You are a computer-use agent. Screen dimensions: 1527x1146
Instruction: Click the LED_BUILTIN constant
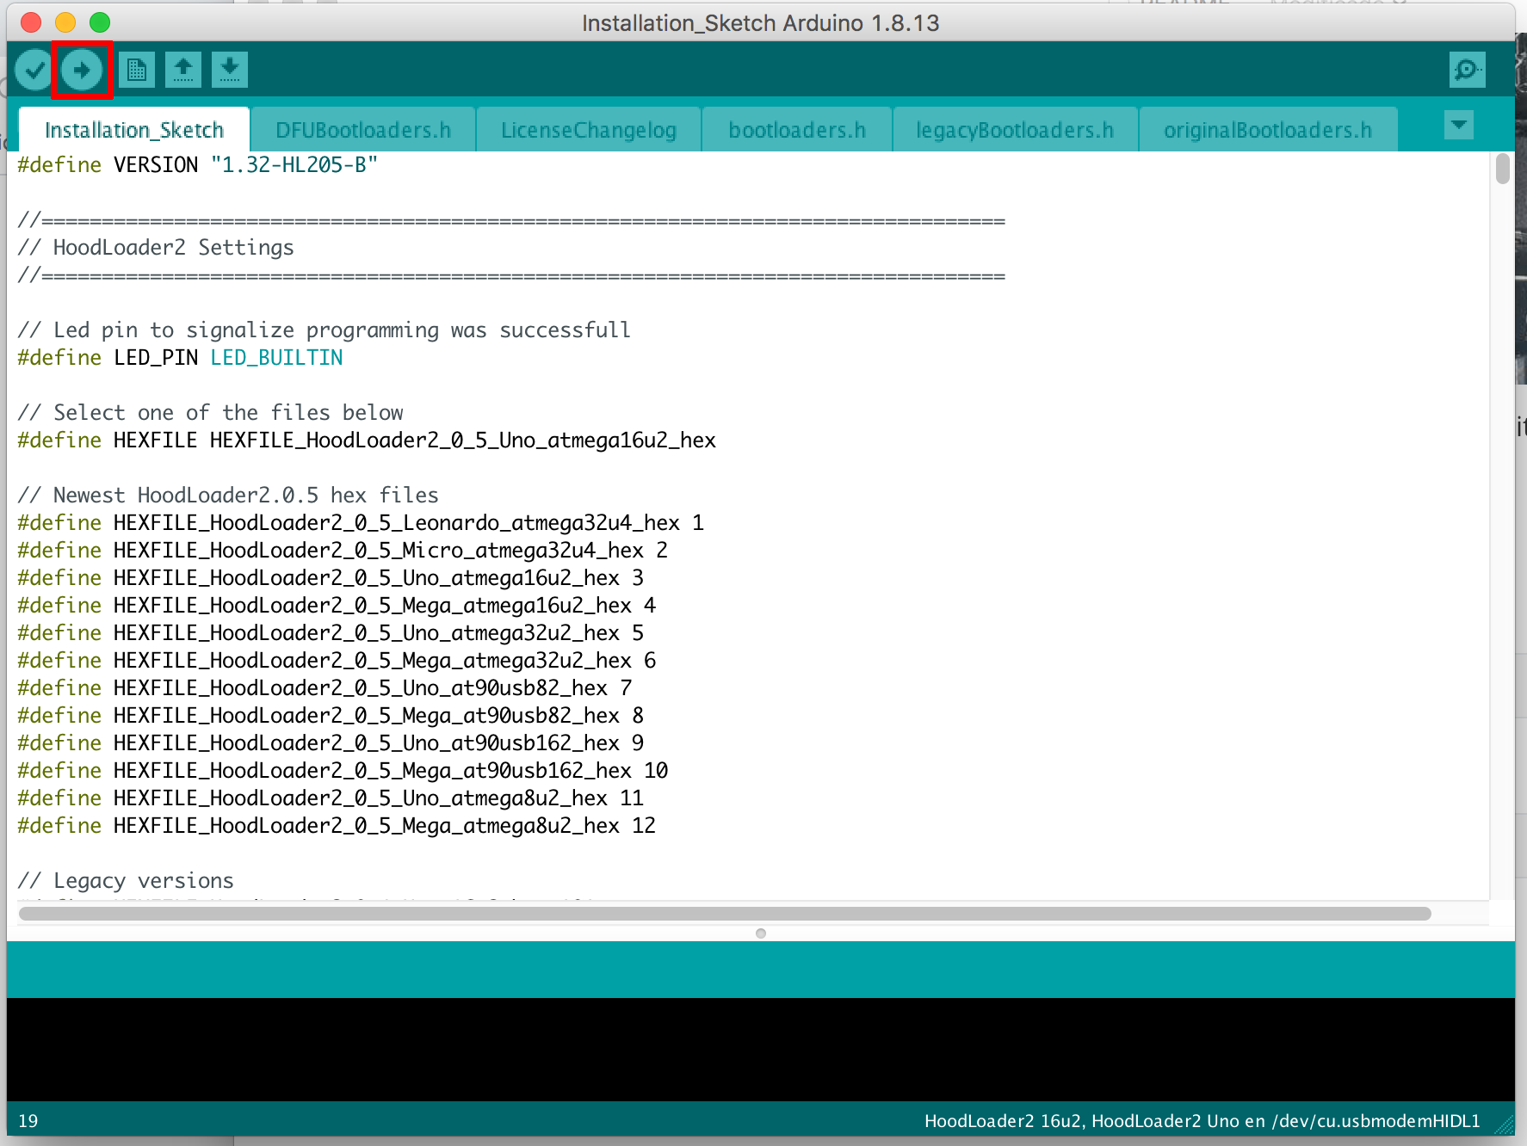277,357
